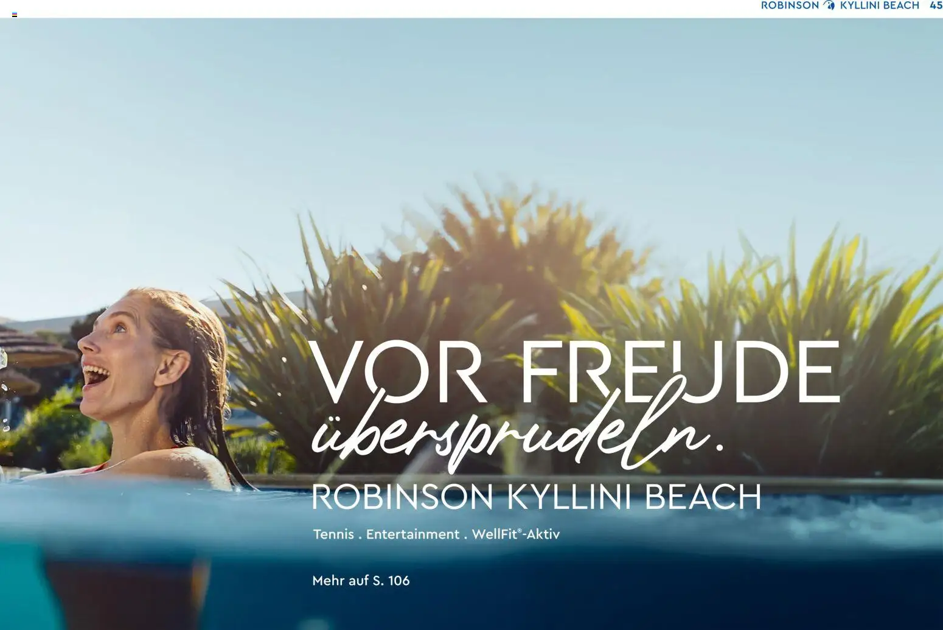Click 'KYLLINI BEACH' in the page header
The height and width of the screenshot is (630, 943).
(879, 5)
